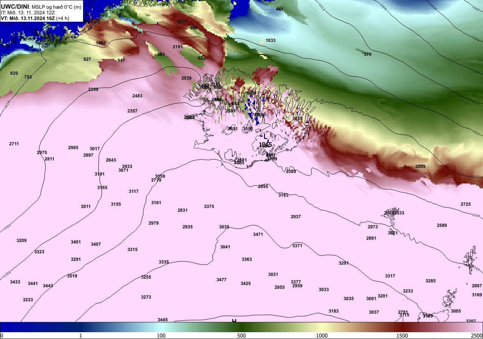The width and height of the screenshot is (483, 339).
Task: Click the map value 3005
Action: point(456,311)
